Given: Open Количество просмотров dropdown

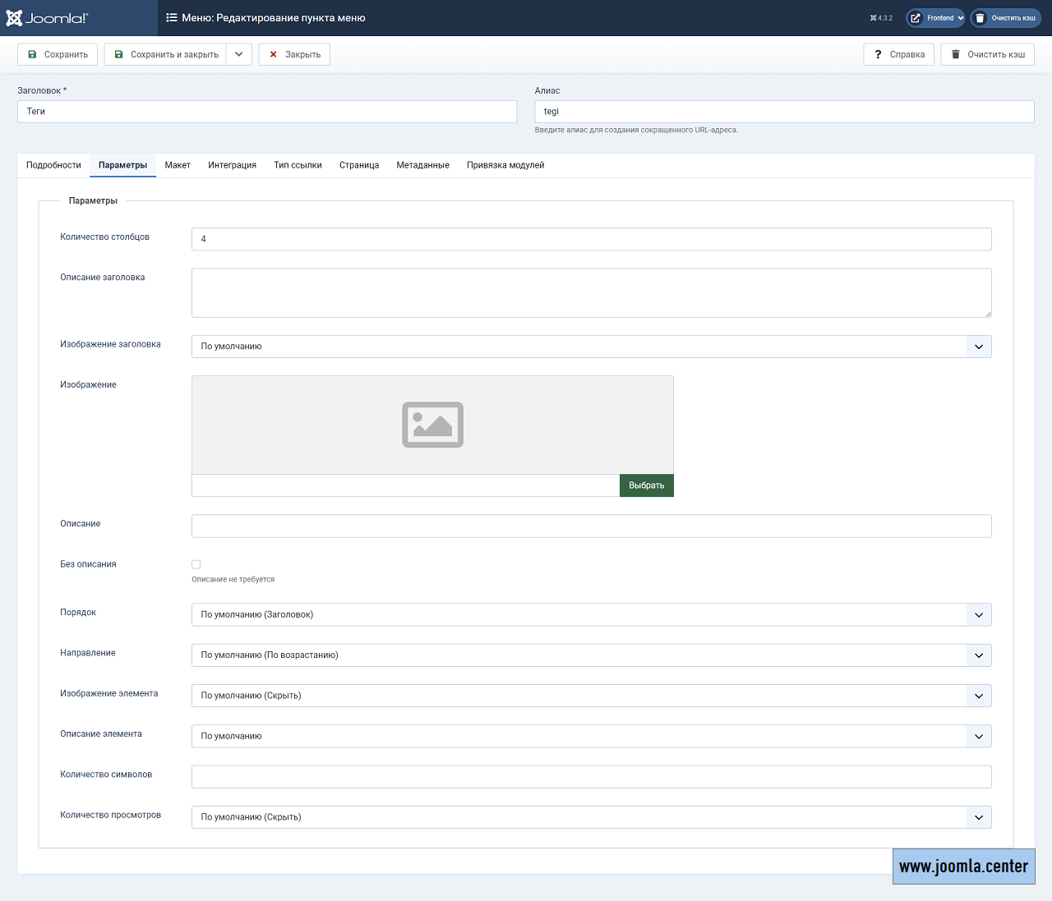Looking at the screenshot, I should (x=591, y=817).
